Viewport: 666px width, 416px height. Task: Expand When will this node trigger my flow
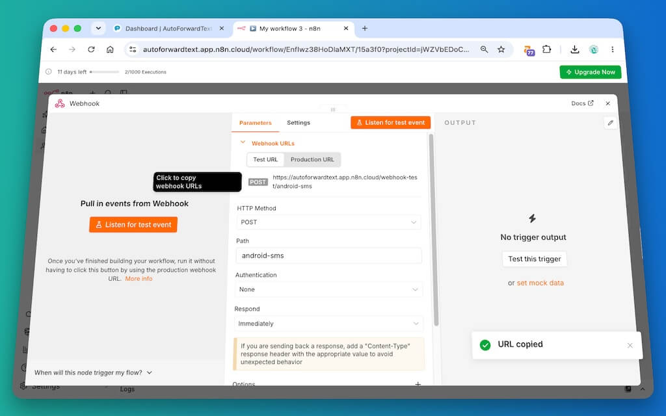tap(93, 372)
